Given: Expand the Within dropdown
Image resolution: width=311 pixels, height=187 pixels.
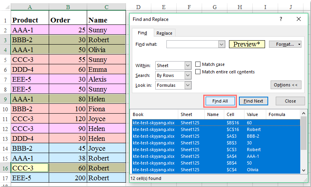Looking at the screenshot, I should pos(188,65).
